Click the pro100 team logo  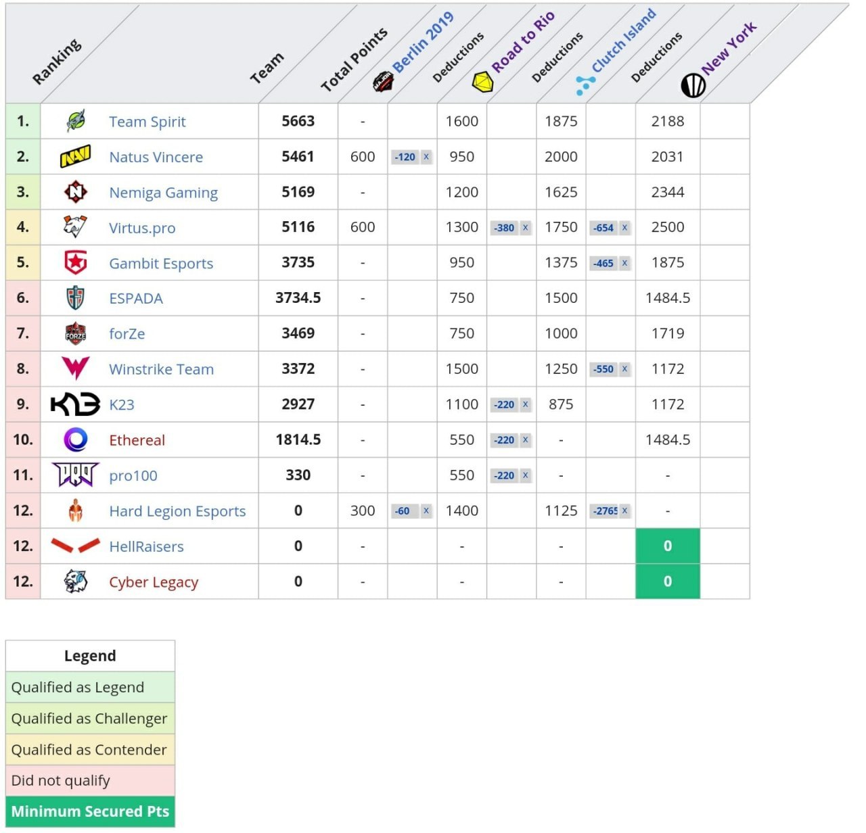75,475
